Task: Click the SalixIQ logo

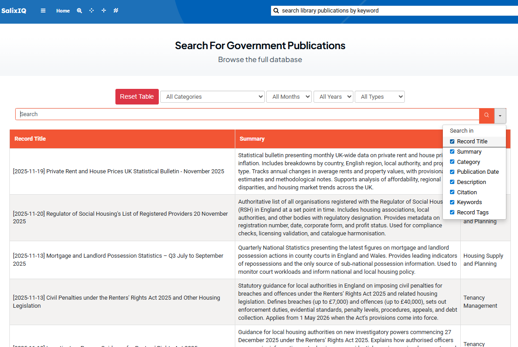Action: click(14, 11)
